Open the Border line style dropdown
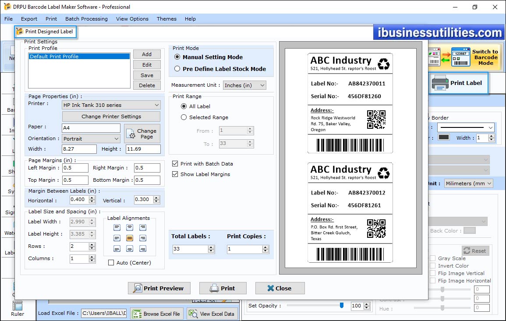The height and width of the screenshot is (321, 506). click(x=466, y=127)
